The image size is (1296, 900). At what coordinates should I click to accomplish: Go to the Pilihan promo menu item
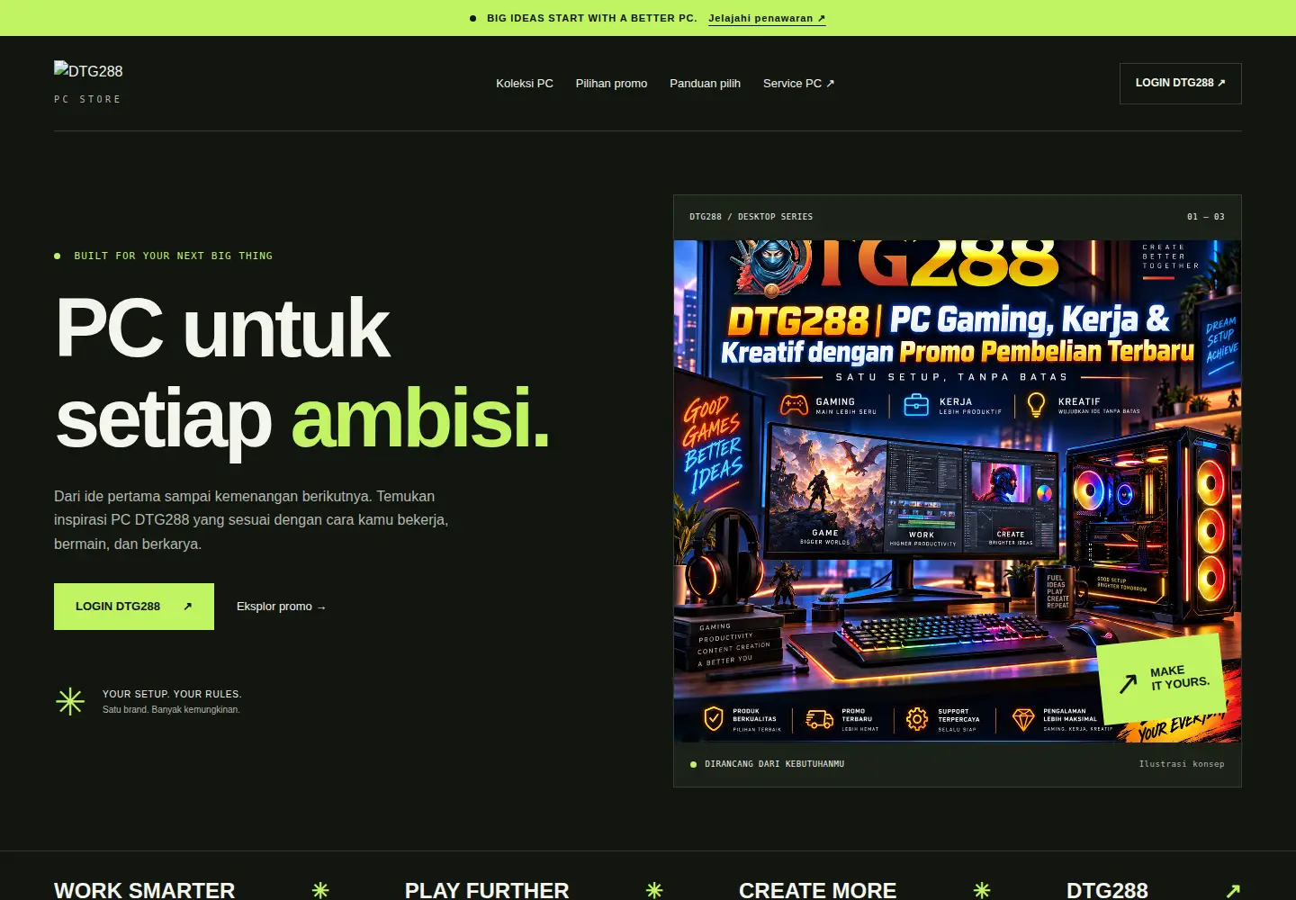coord(611,83)
